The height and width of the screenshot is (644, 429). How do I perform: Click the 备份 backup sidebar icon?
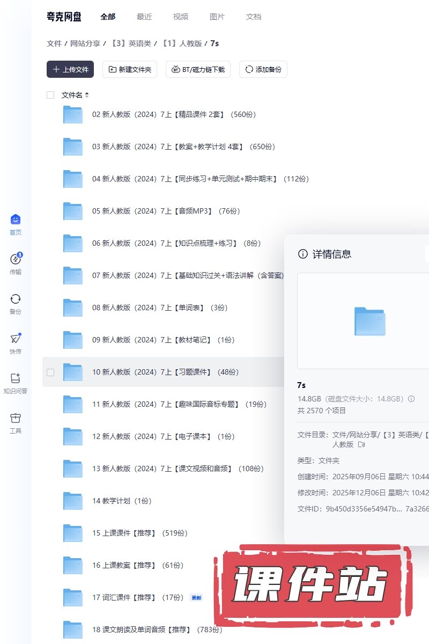coord(16,299)
